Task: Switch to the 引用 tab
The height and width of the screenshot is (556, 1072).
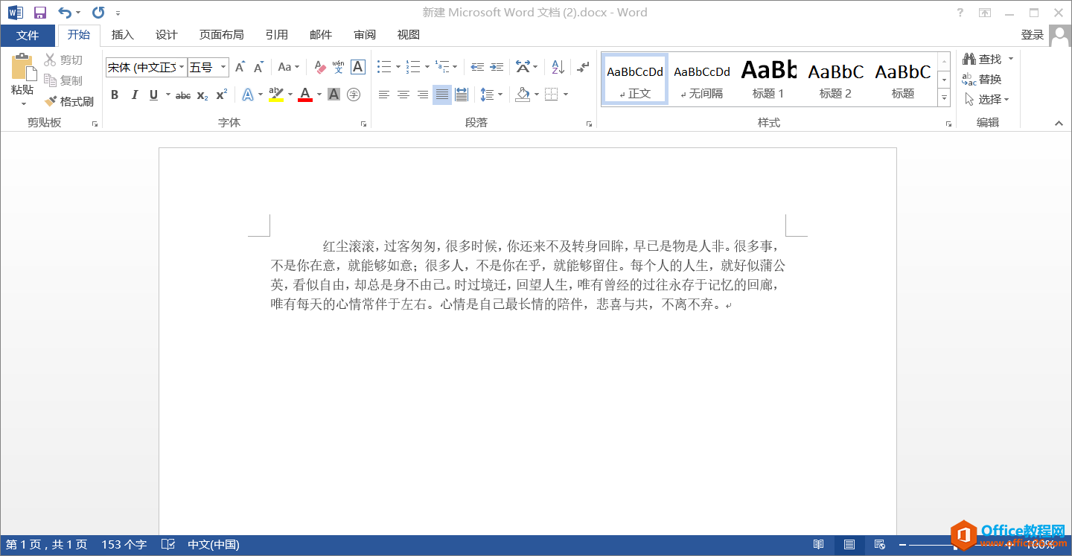Action: click(277, 35)
